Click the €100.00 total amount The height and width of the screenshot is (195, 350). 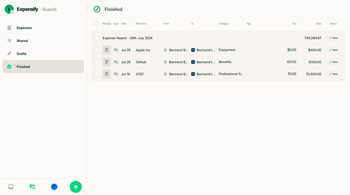[315, 62]
